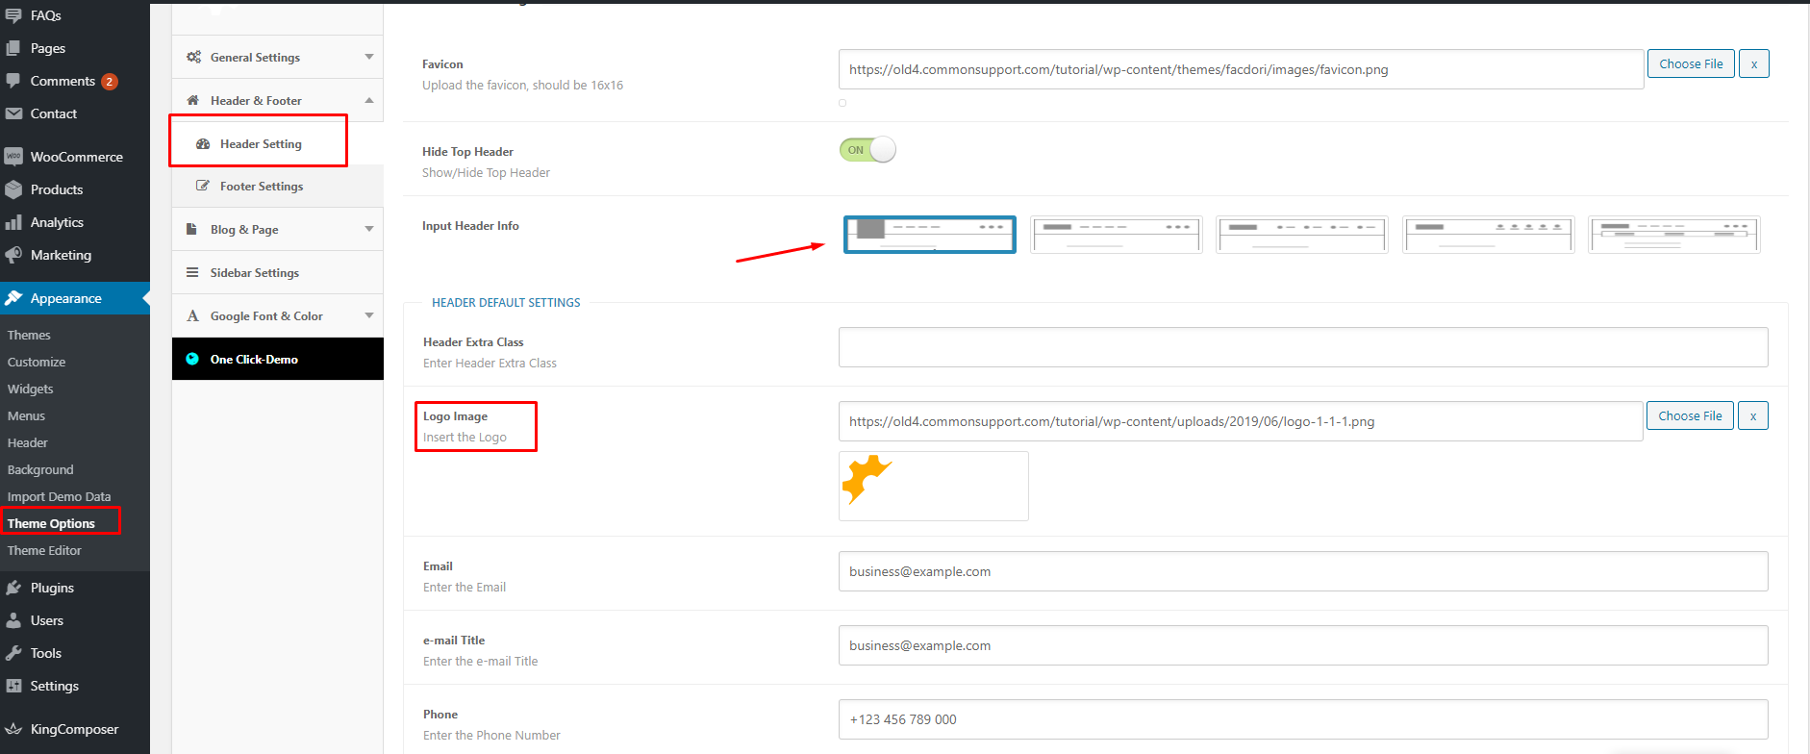Image resolution: width=1810 pixels, height=754 pixels.
Task: Click the WooCommerce icon in sidebar
Action: point(13,157)
